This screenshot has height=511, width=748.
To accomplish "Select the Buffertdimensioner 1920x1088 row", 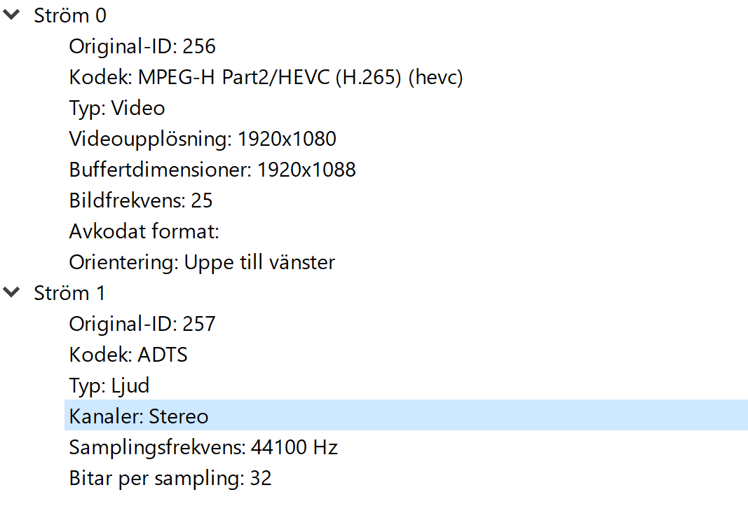I will (x=212, y=169).
